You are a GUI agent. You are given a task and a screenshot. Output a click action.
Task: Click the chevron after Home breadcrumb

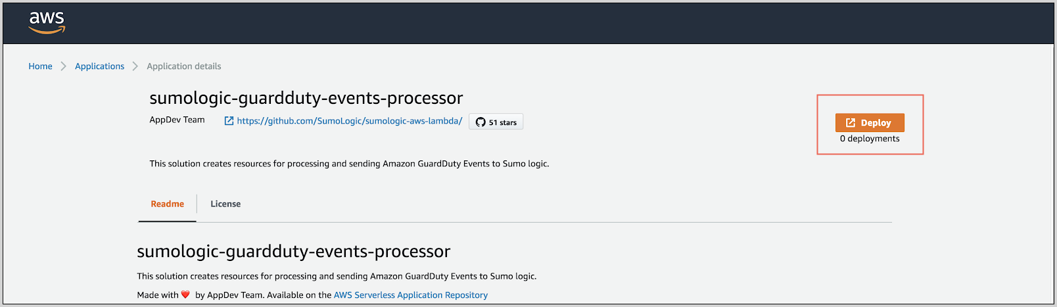(64, 66)
